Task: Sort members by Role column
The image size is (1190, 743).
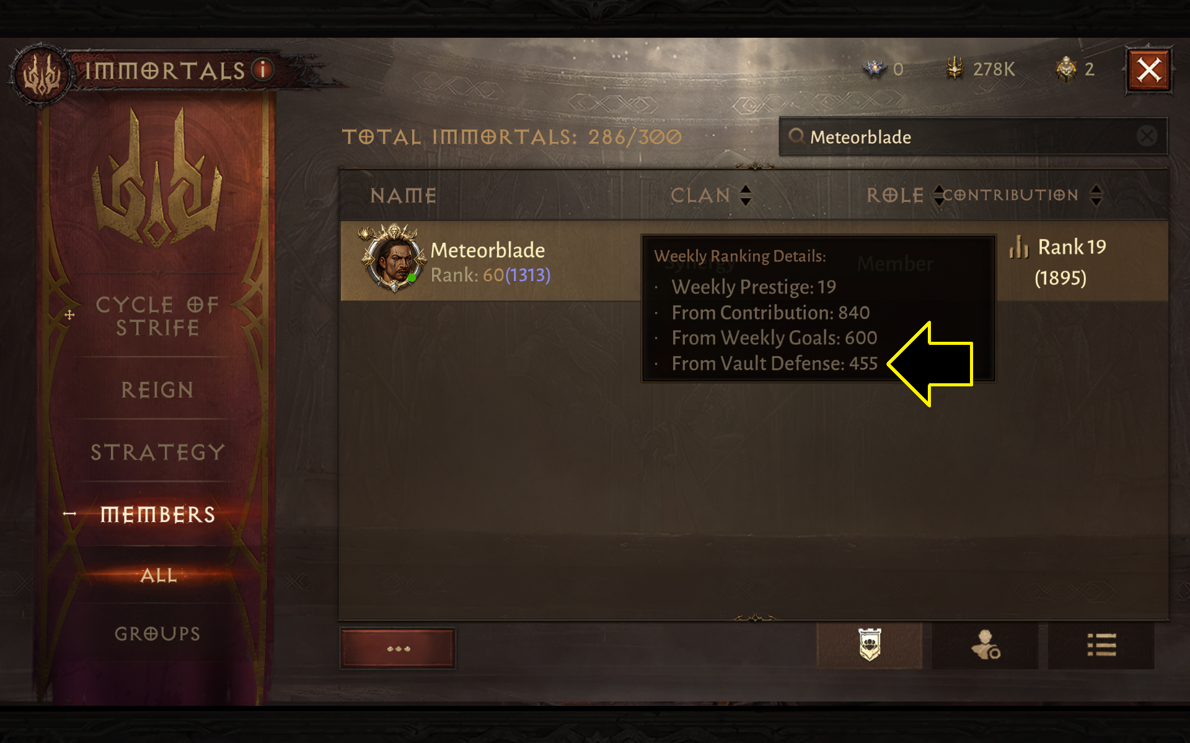Action: pos(938,195)
